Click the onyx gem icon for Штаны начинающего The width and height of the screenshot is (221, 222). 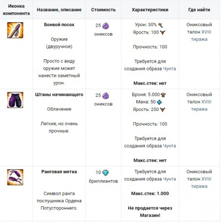[105, 96]
